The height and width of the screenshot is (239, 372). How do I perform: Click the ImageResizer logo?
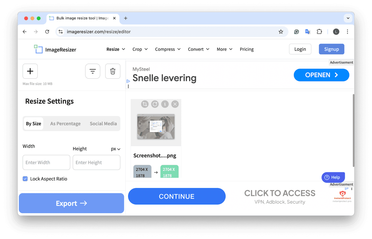point(55,49)
